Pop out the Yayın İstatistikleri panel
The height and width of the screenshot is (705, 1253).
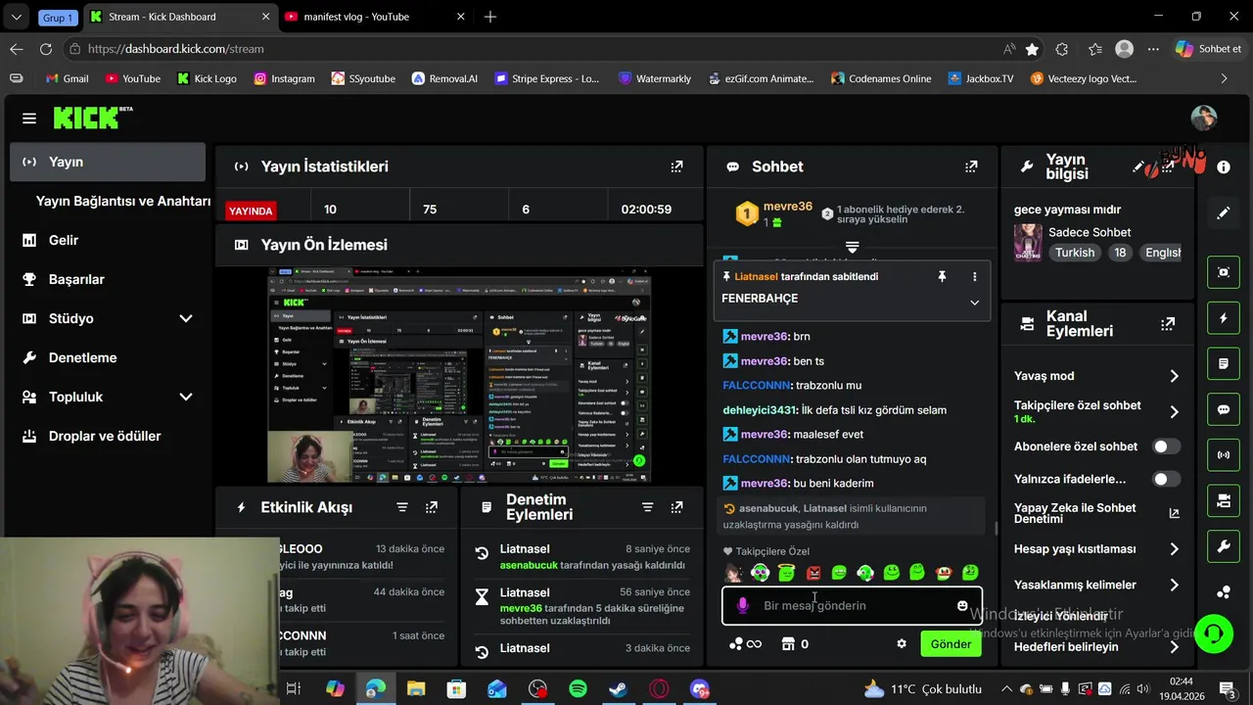676,166
